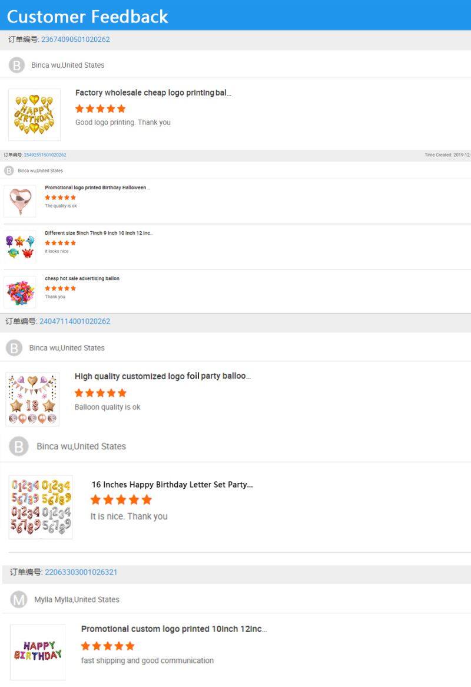Click the large B avatar beside the first Binca wu

(x=16, y=65)
